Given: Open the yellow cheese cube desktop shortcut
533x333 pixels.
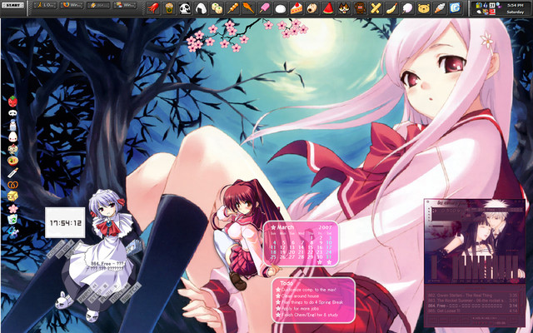Looking at the screenshot, I should pyautogui.click(x=12, y=196).
